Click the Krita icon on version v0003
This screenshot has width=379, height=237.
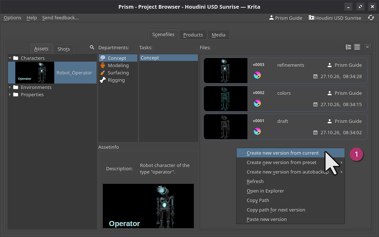[257, 75]
